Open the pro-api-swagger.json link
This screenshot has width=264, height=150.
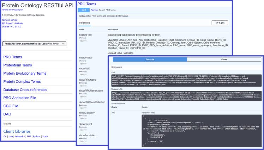12,10
